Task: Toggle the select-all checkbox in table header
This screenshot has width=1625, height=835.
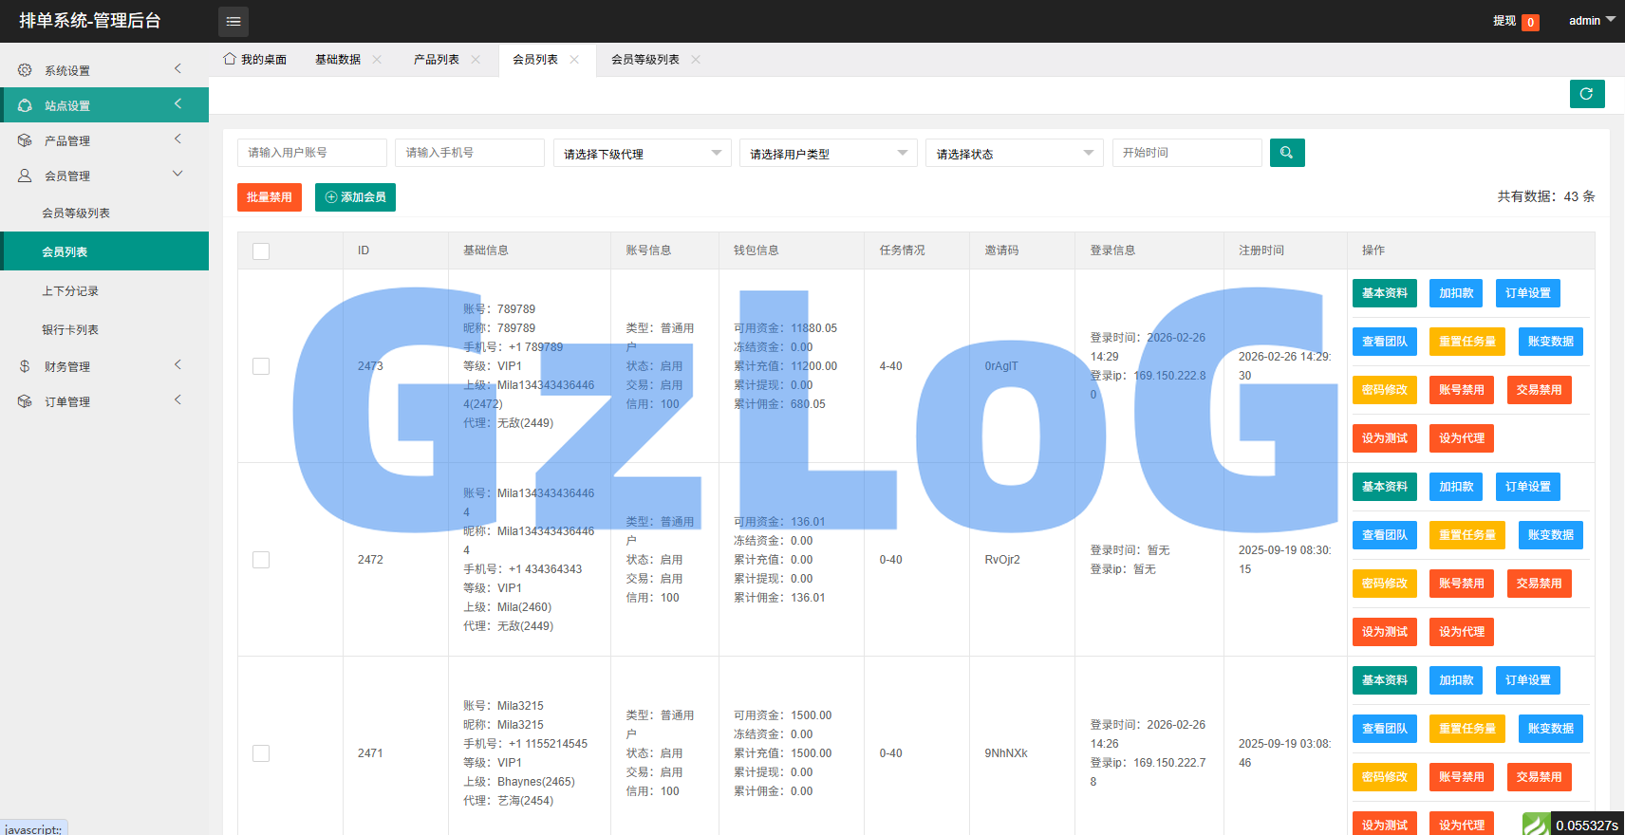Action: pyautogui.click(x=261, y=251)
